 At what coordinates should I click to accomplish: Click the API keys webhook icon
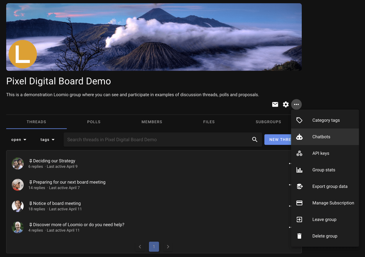[x=299, y=153]
